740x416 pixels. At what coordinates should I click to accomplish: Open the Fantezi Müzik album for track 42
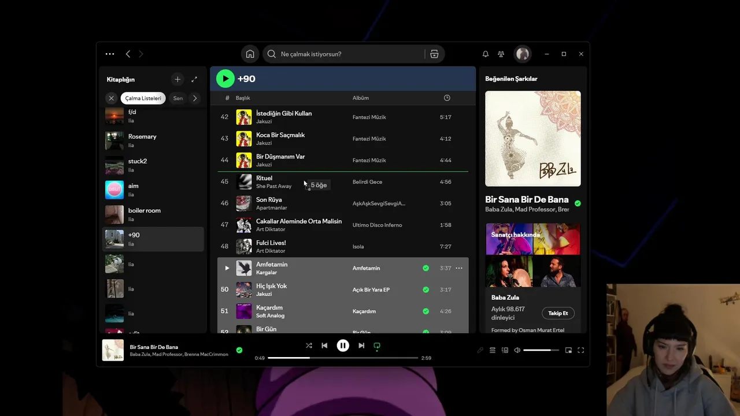(369, 117)
